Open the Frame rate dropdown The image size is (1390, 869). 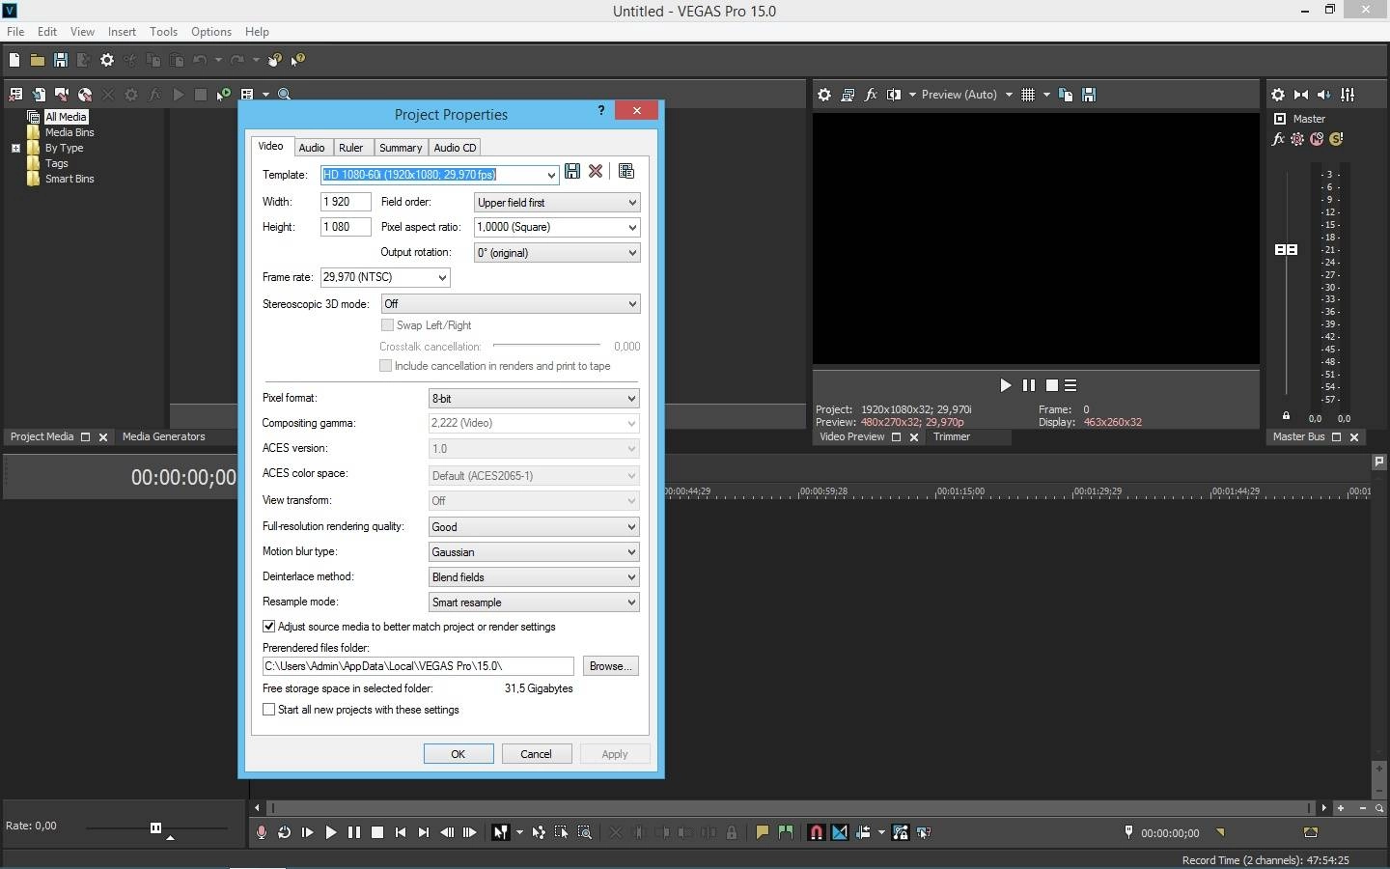pyautogui.click(x=442, y=278)
